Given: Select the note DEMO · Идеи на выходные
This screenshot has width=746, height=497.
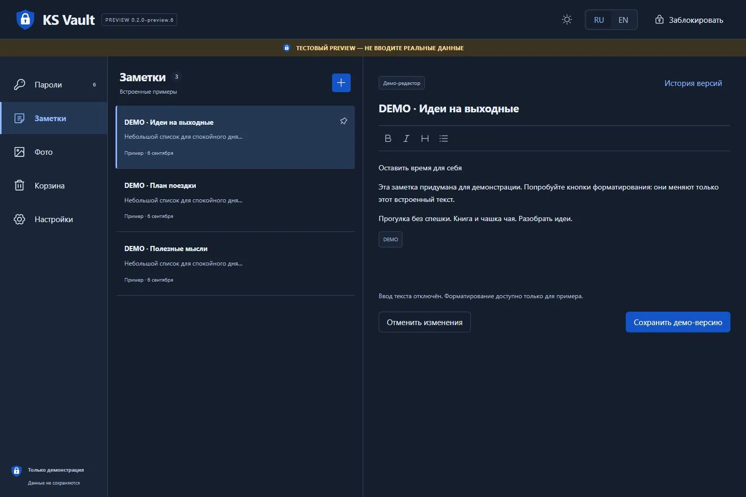Looking at the screenshot, I should coord(235,137).
